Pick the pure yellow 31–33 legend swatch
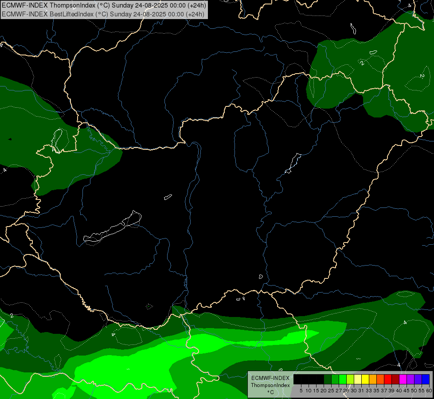Screen dimensions: 434x399 click(x=365, y=379)
